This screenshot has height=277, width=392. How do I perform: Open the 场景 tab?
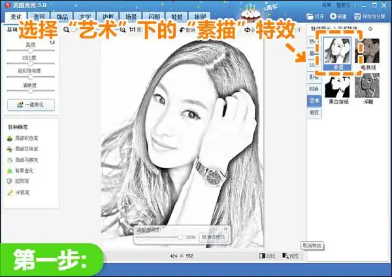[x=131, y=16]
